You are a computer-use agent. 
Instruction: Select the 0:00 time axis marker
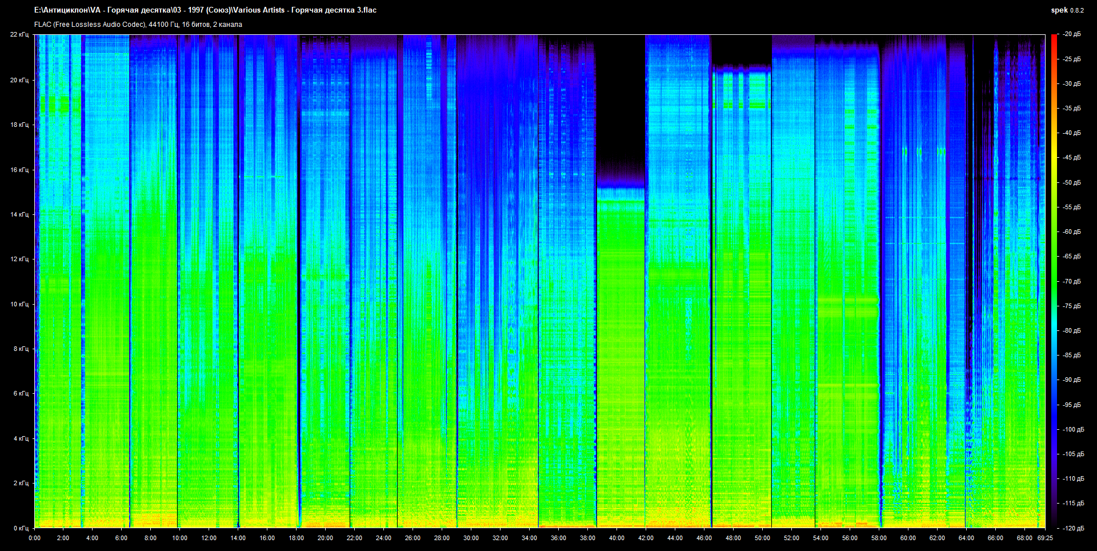click(x=34, y=538)
